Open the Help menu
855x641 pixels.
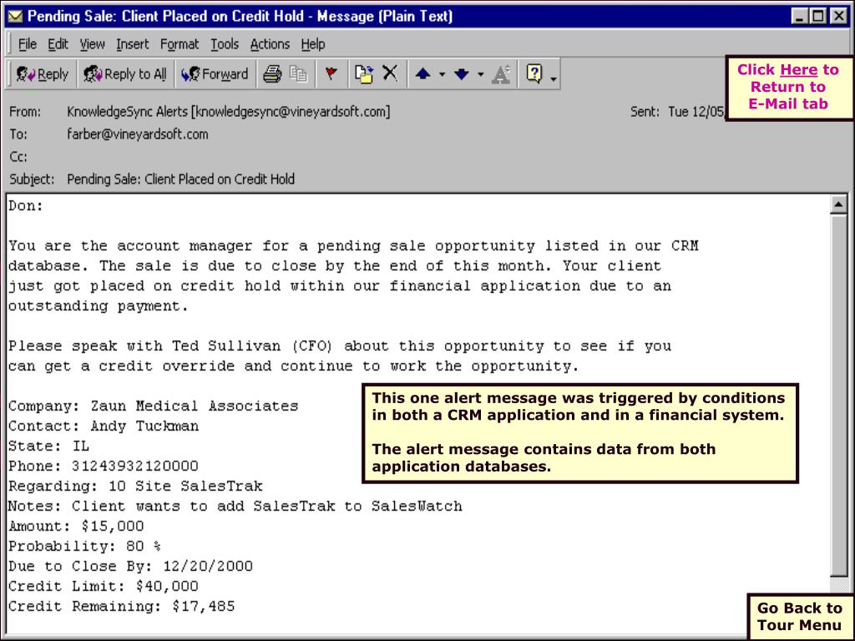coord(313,44)
